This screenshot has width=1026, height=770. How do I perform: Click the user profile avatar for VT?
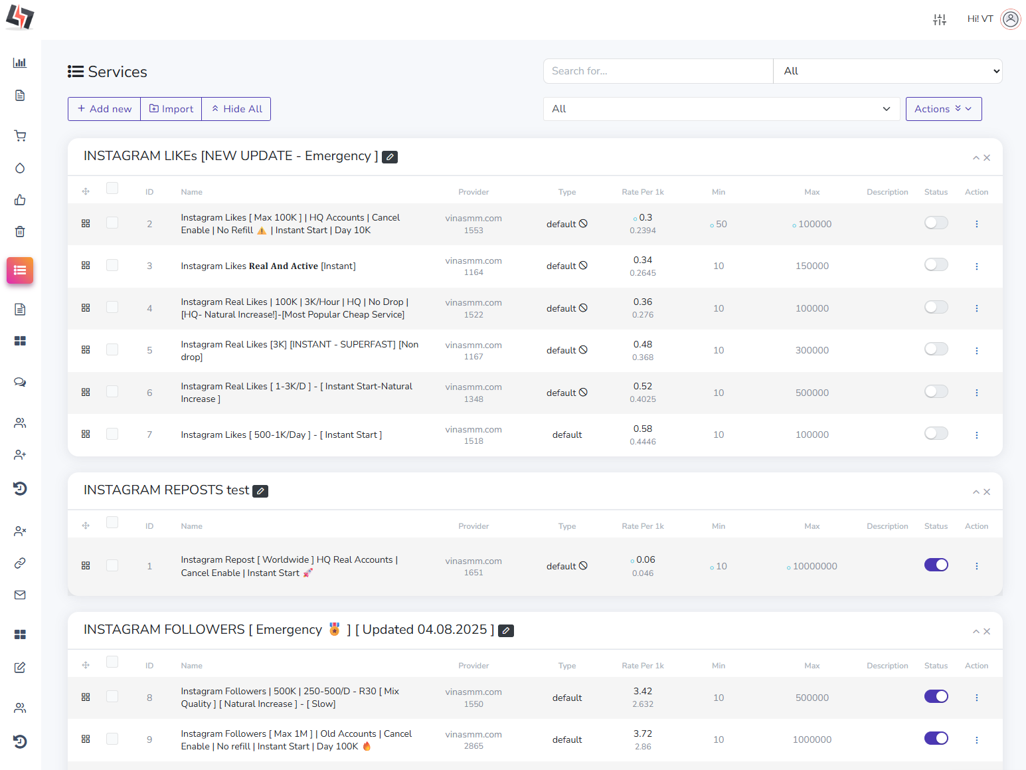(x=1011, y=19)
